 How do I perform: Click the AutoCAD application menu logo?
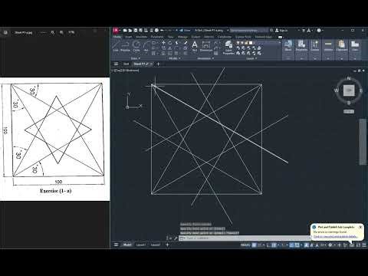[116, 31]
